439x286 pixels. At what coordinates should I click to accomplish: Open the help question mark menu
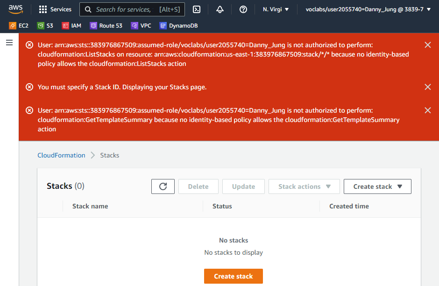pos(243,9)
